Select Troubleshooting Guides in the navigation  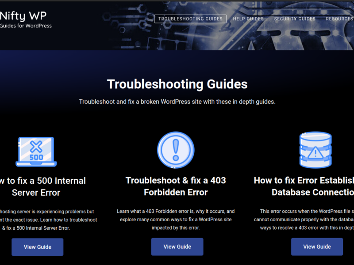coord(190,19)
